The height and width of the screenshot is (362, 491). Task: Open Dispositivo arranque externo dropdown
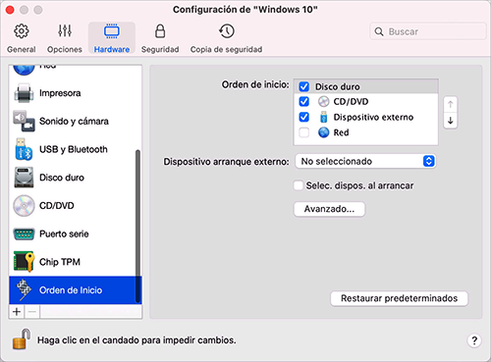[x=365, y=161]
